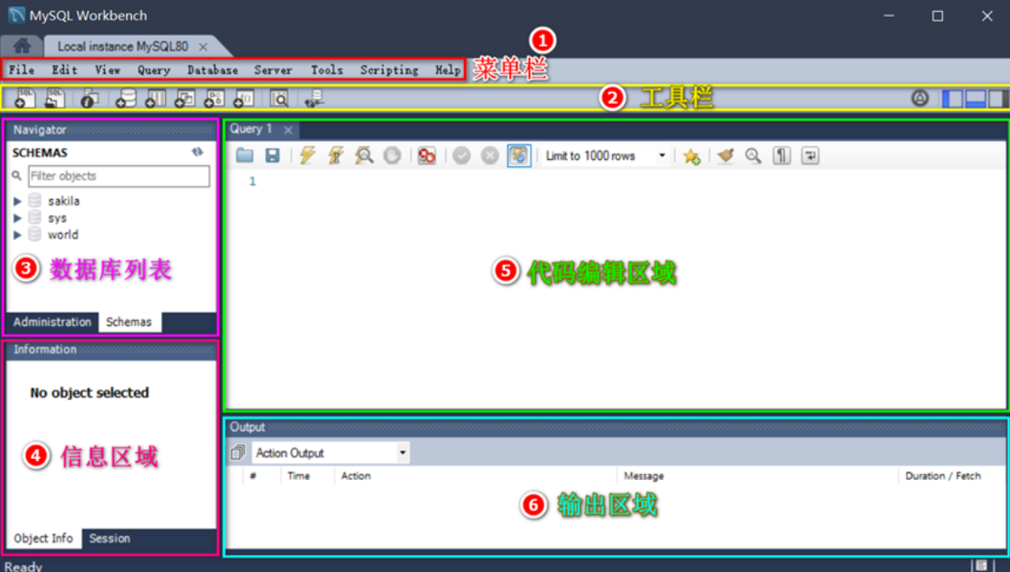The width and height of the screenshot is (1010, 572).
Task: Switch to the Session tab
Action: (x=110, y=539)
